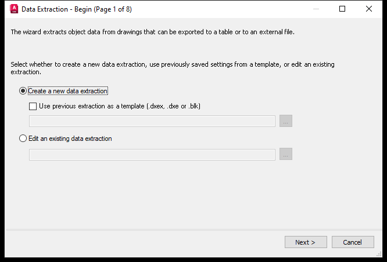Click the wizard description sentence at top

tap(152, 32)
